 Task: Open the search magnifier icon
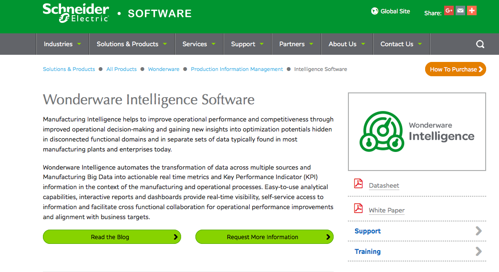click(480, 44)
